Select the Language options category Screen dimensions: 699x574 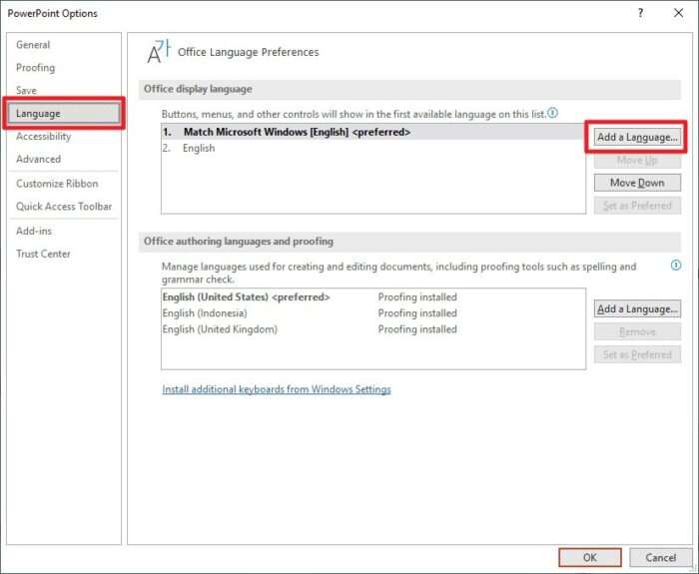[64, 113]
